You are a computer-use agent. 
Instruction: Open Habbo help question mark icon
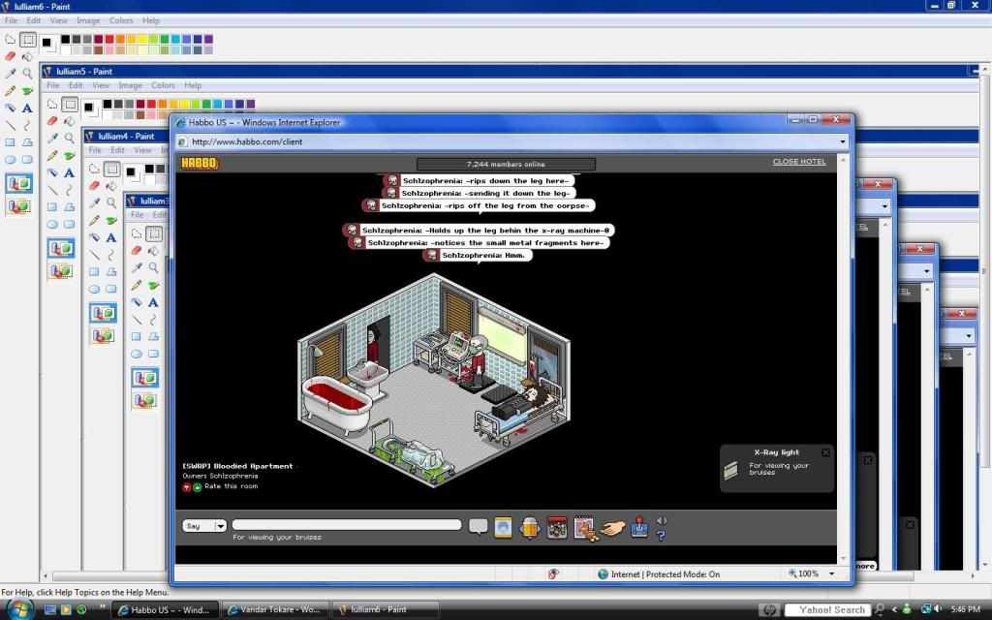click(661, 535)
